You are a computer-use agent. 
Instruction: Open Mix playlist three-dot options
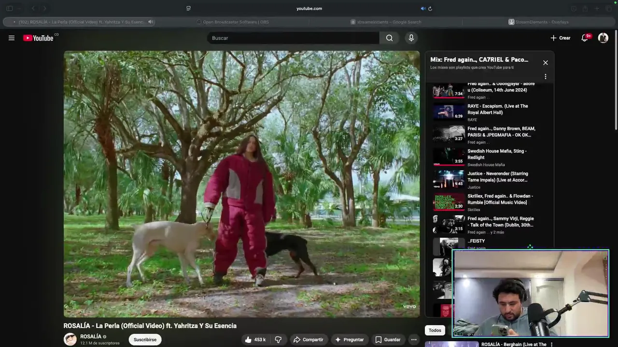546,77
